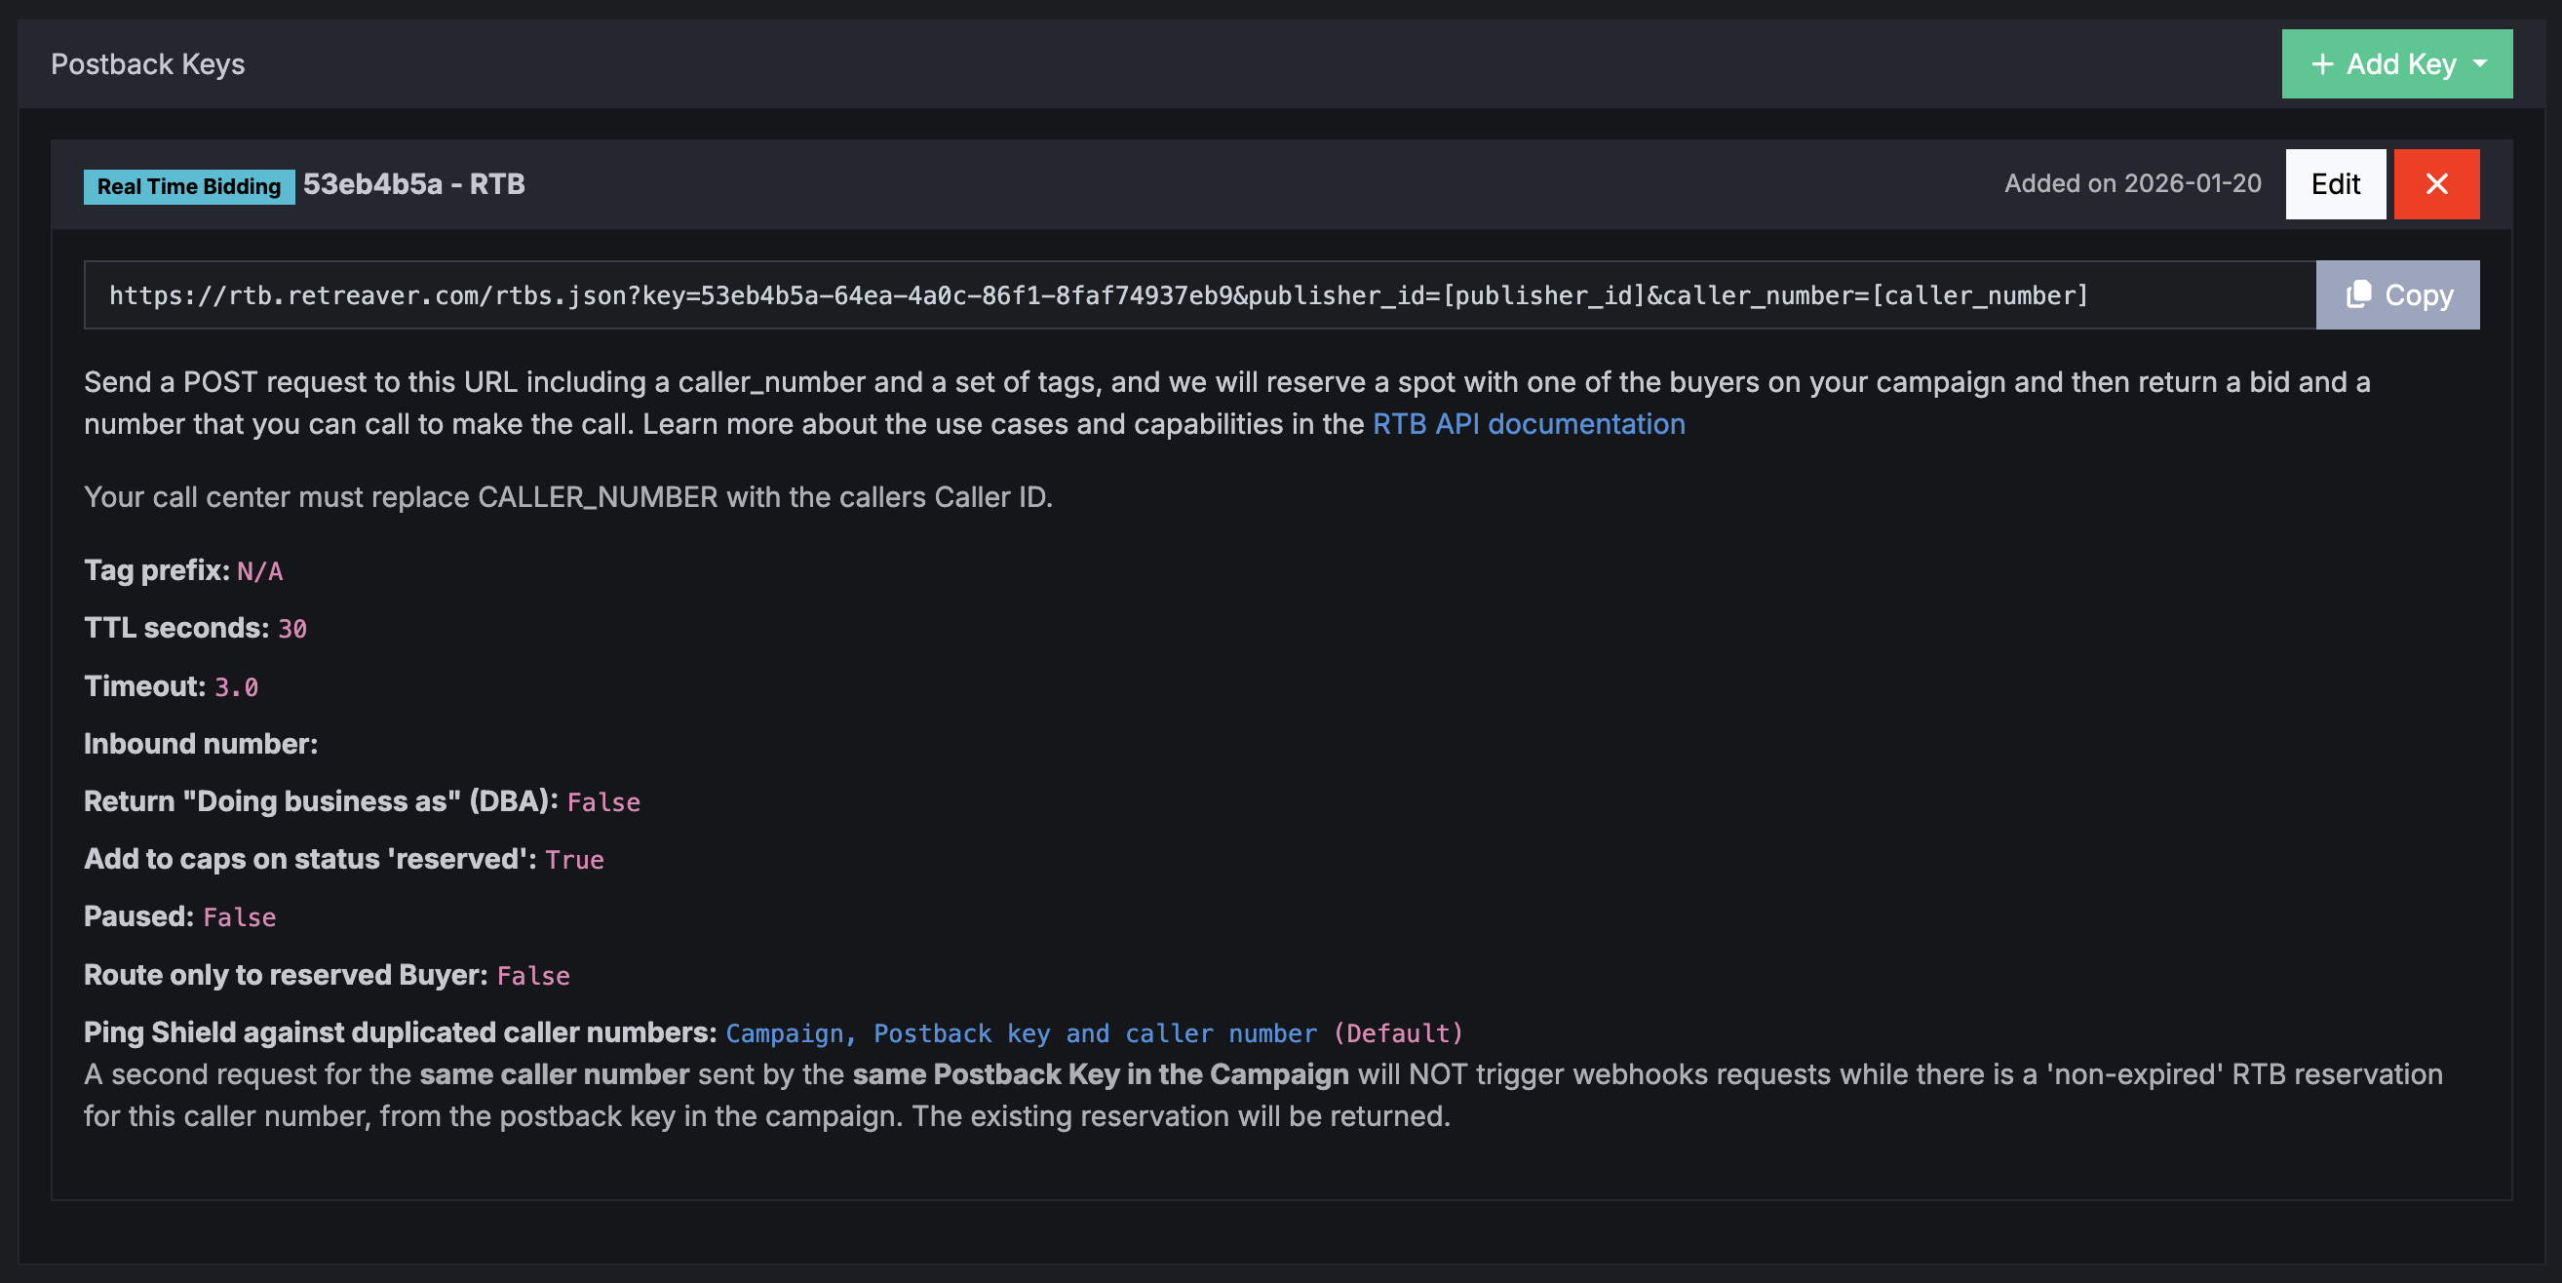
Task: Click the TTL seconds value 30
Action: [292, 629]
